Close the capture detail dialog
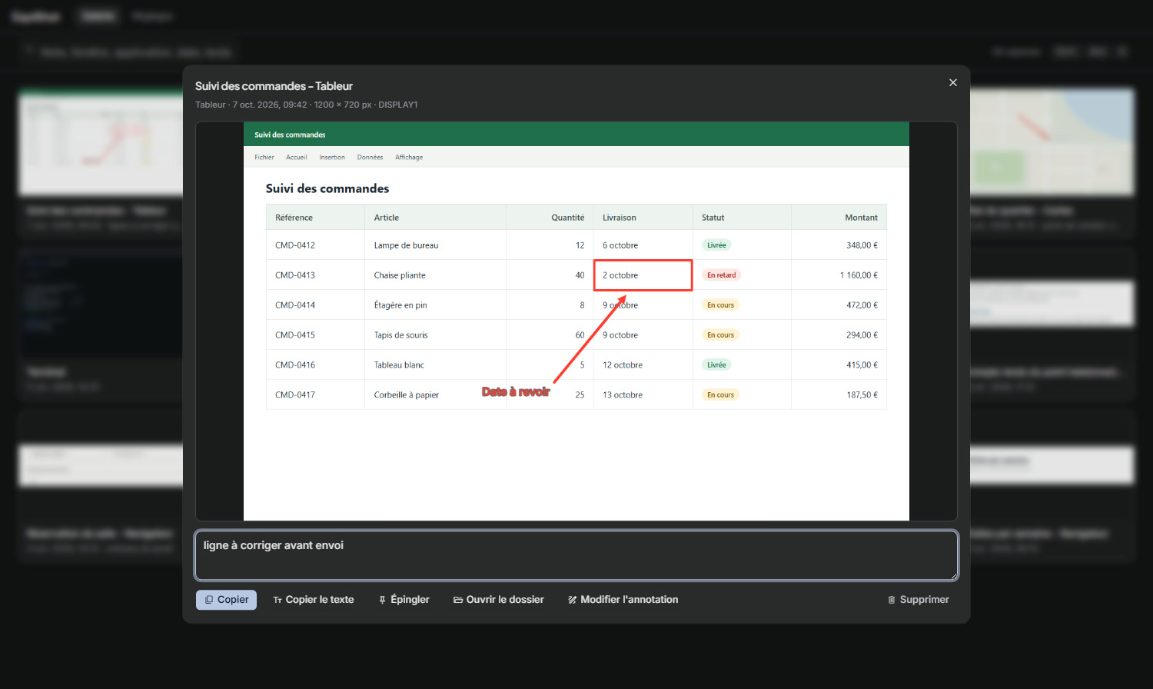Viewport: 1153px width, 689px height. (x=953, y=82)
